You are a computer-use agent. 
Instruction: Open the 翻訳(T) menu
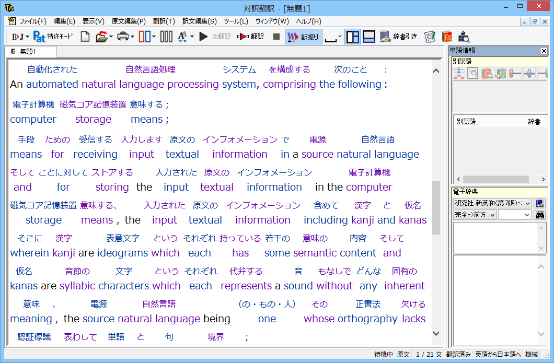[x=164, y=21]
